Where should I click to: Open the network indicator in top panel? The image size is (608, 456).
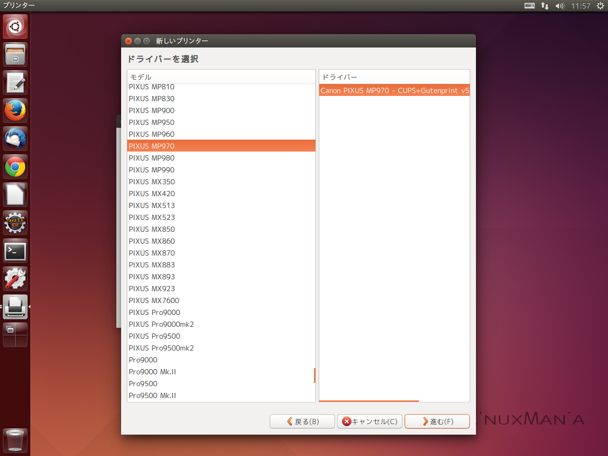click(545, 6)
